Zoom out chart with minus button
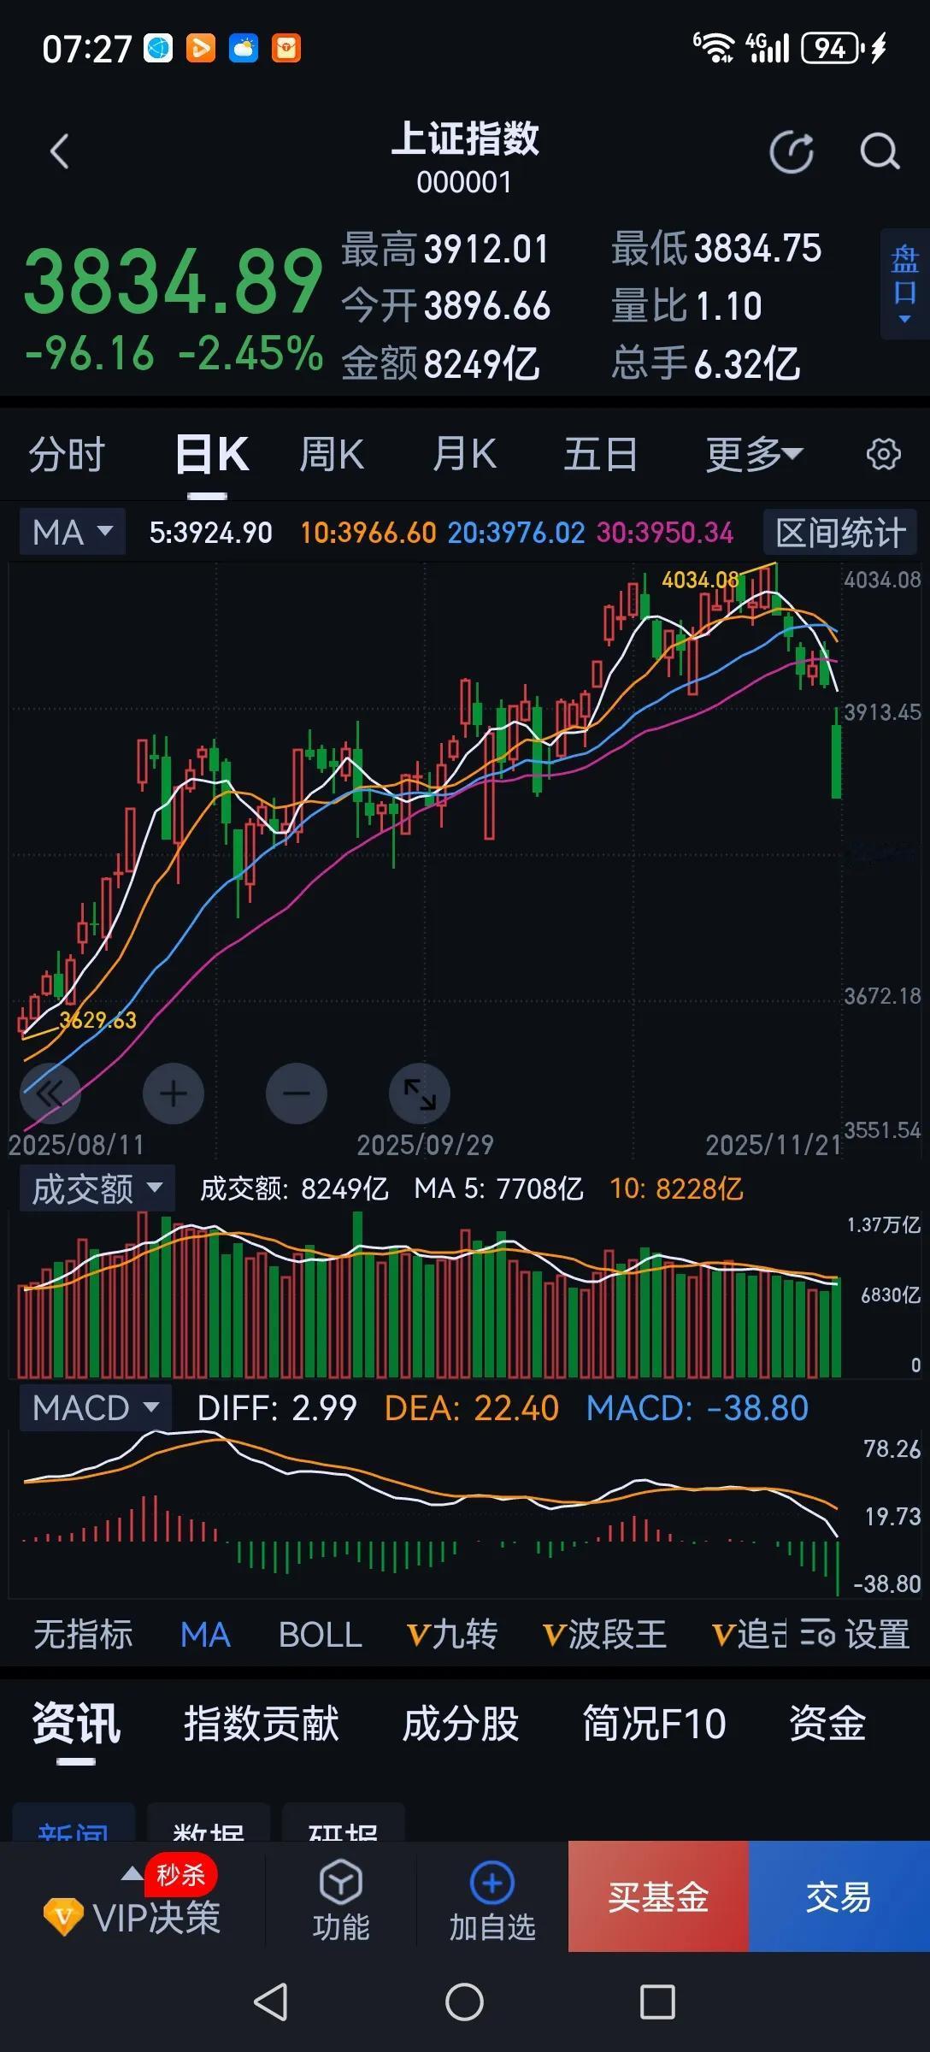Viewport: 930px width, 2052px height. point(297,1093)
